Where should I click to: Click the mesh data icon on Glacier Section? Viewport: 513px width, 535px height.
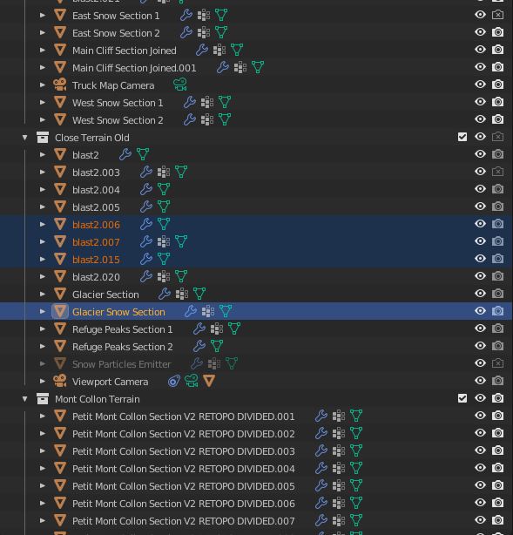(199, 294)
